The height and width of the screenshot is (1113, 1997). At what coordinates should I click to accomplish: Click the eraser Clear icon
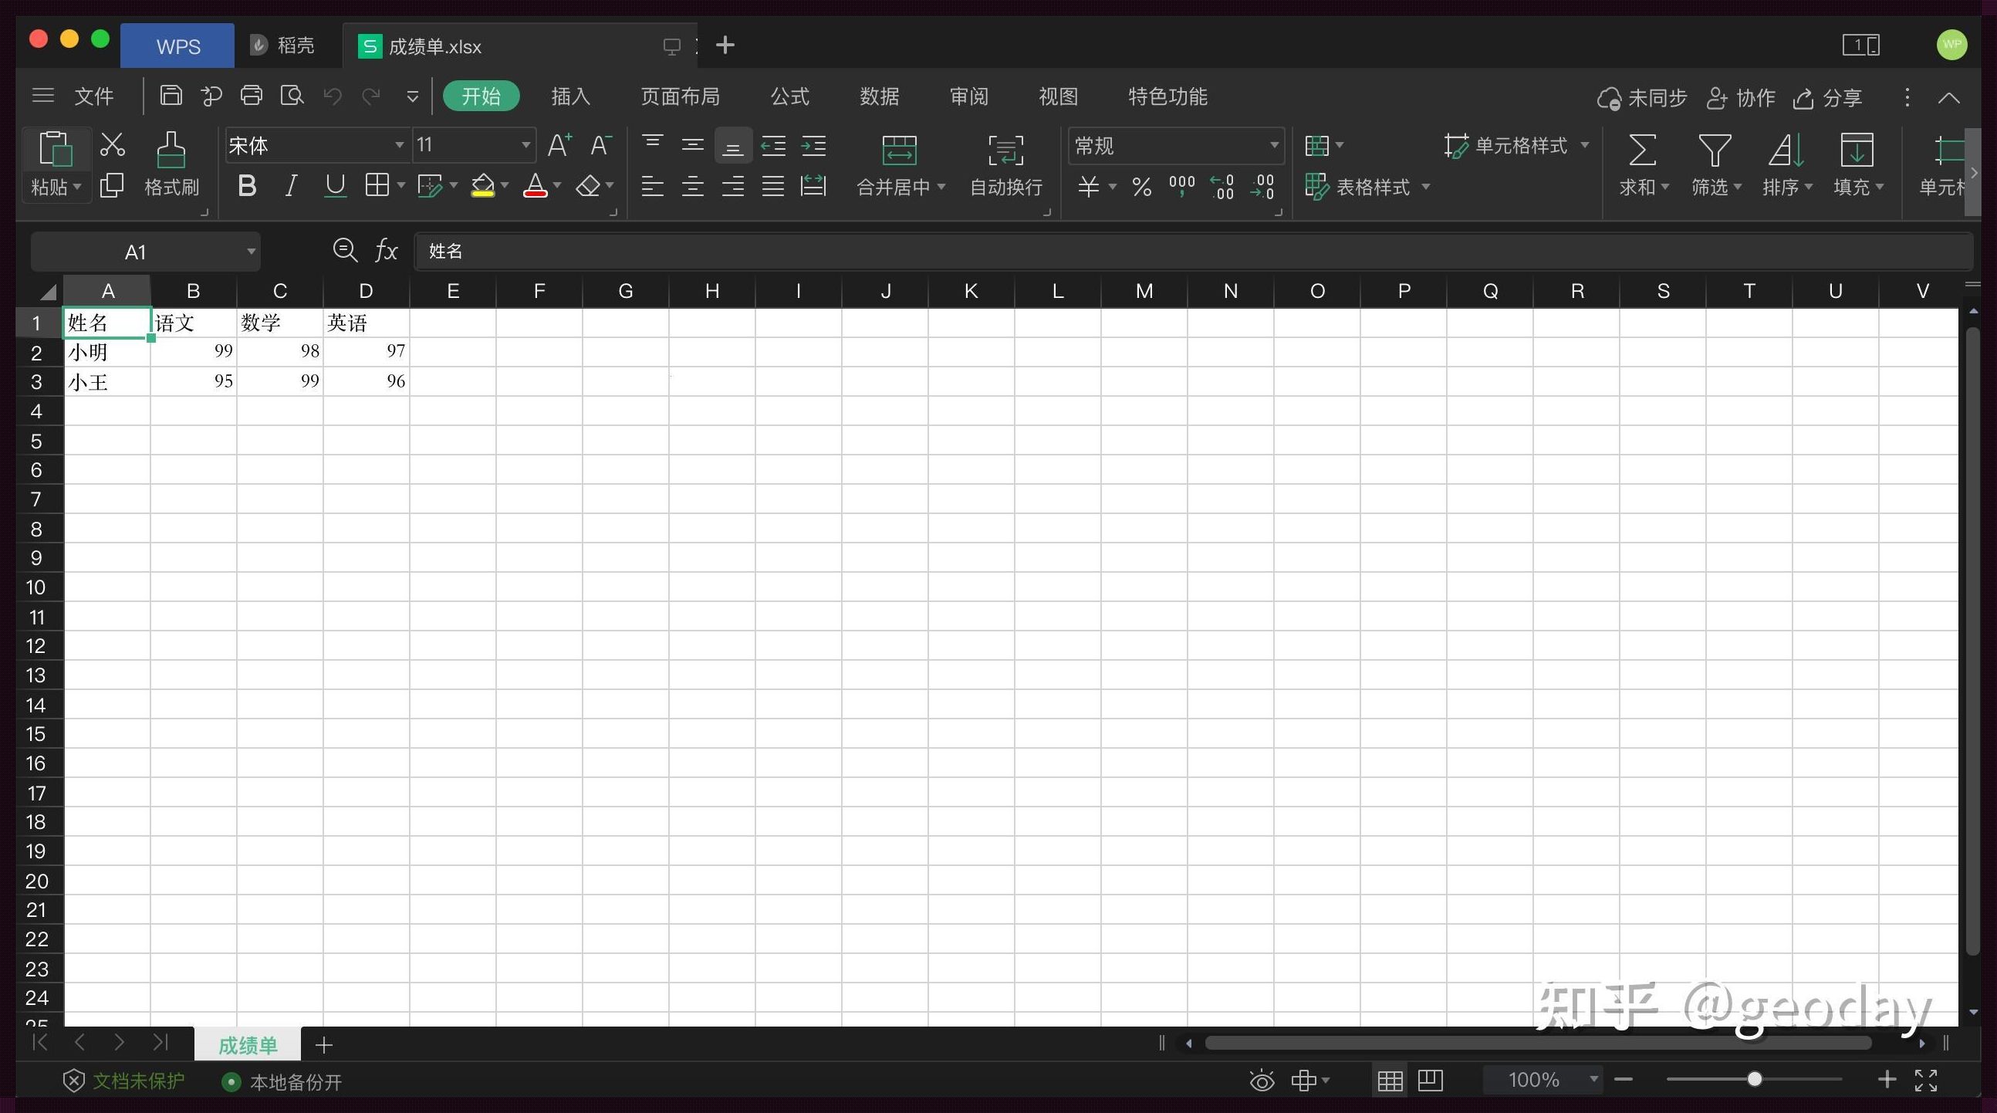[x=589, y=186]
